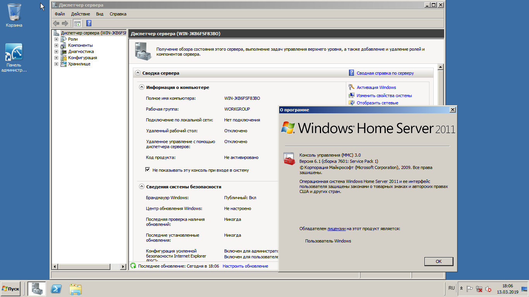The image size is (529, 297).
Task: Toggle Не показывать эту консоль checkbox
Action: point(148,169)
